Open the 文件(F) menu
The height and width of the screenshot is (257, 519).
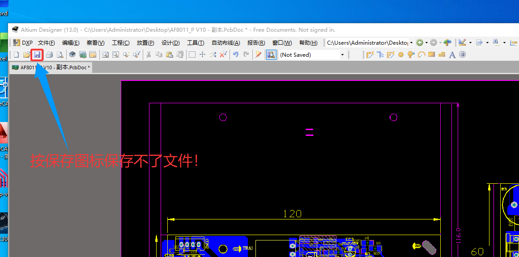coord(47,43)
